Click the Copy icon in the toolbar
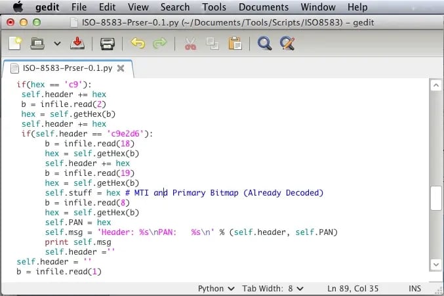This screenshot has height=296, width=444. coord(212,44)
